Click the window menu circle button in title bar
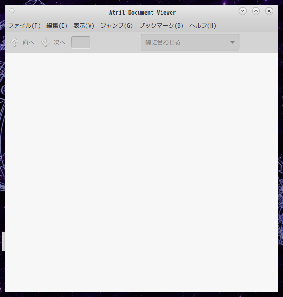 pyautogui.click(x=12, y=11)
